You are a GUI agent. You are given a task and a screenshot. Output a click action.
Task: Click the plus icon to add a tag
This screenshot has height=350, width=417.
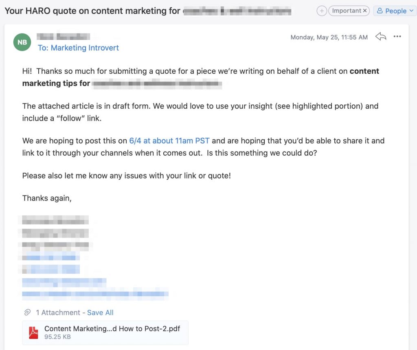322,11
